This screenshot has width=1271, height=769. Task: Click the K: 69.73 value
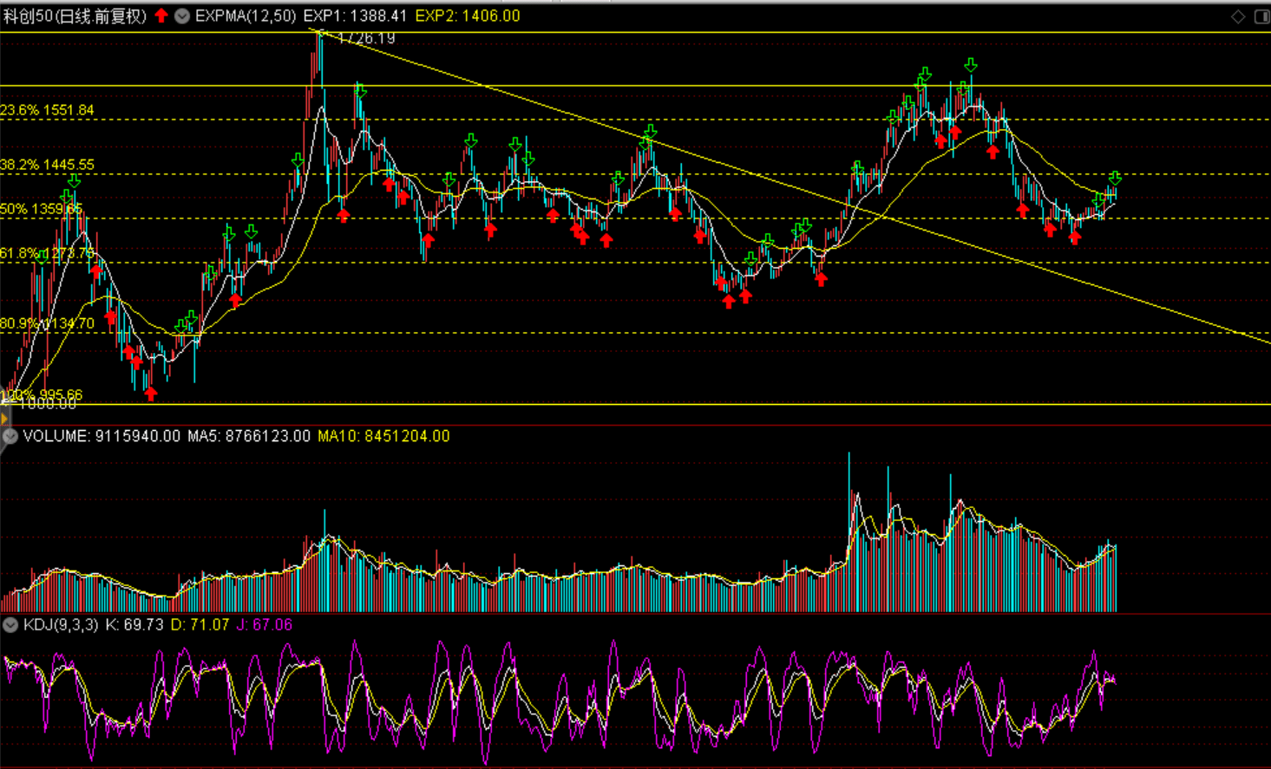(x=134, y=625)
